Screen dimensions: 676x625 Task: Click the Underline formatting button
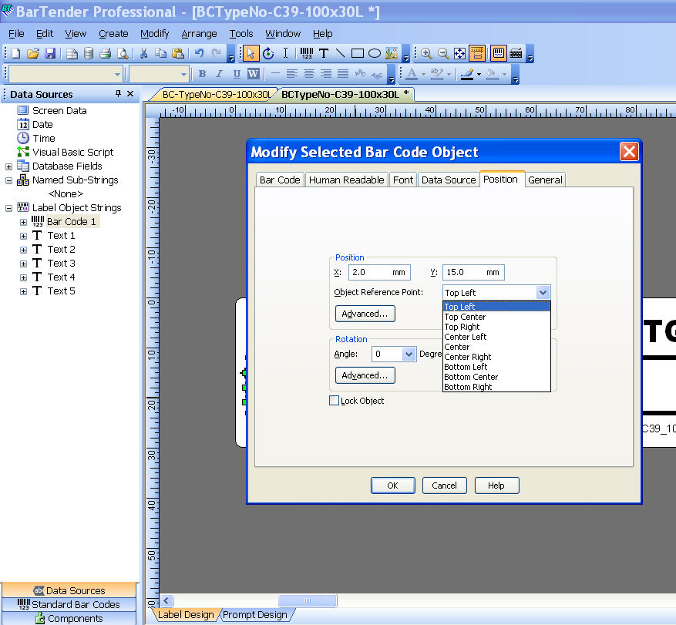tap(237, 74)
